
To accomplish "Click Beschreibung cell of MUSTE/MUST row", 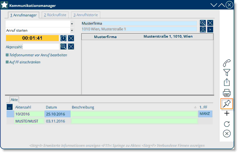I will pos(134,121).
